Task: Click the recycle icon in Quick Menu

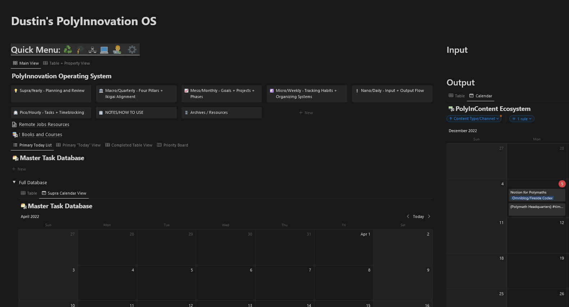Action: coord(68,50)
